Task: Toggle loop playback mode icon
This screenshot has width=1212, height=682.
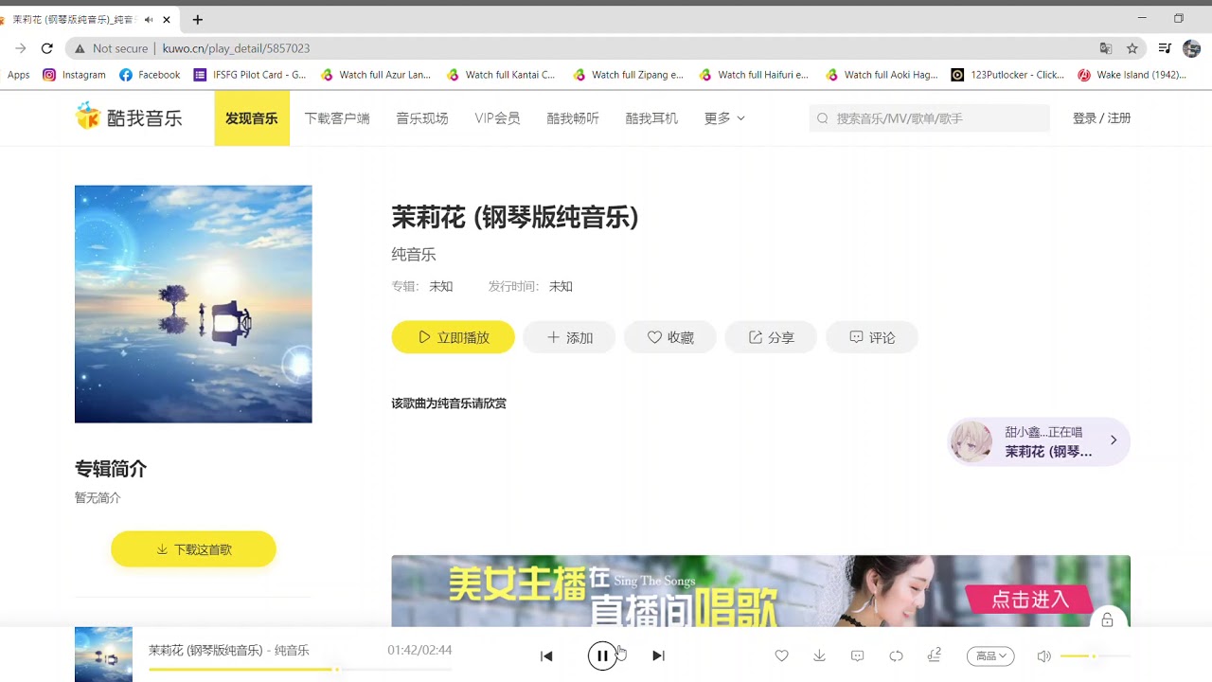Action: click(896, 655)
